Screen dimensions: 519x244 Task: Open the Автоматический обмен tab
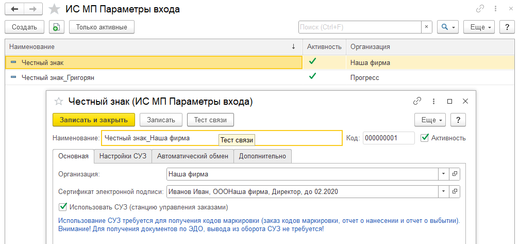pos(193,156)
